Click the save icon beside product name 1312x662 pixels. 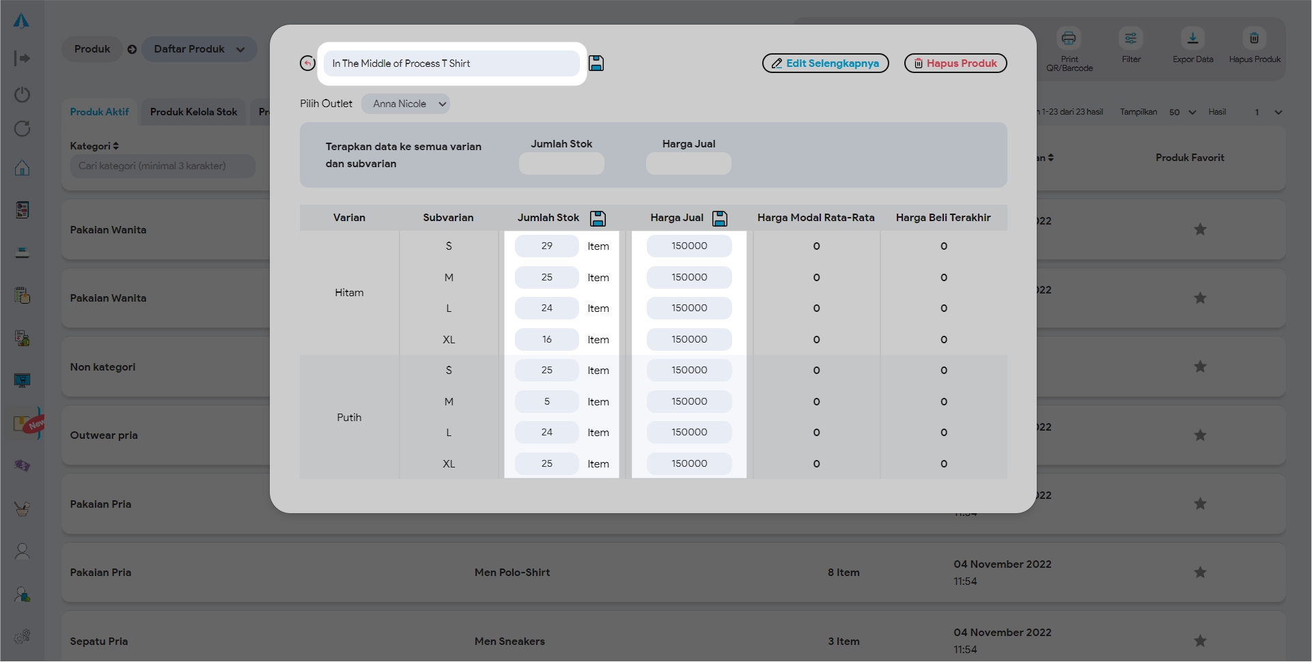(x=596, y=63)
